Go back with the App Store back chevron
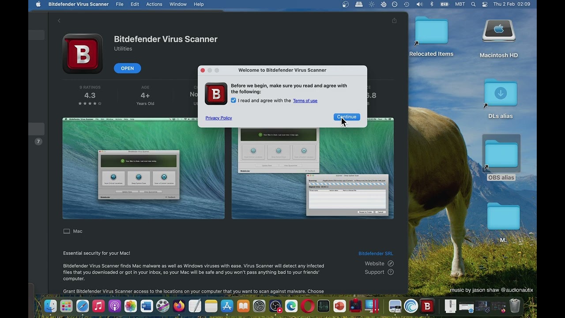The height and width of the screenshot is (318, 565). [x=59, y=21]
